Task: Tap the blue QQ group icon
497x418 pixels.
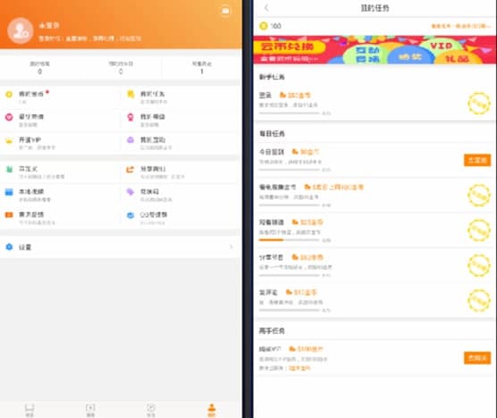Action: click(x=131, y=215)
